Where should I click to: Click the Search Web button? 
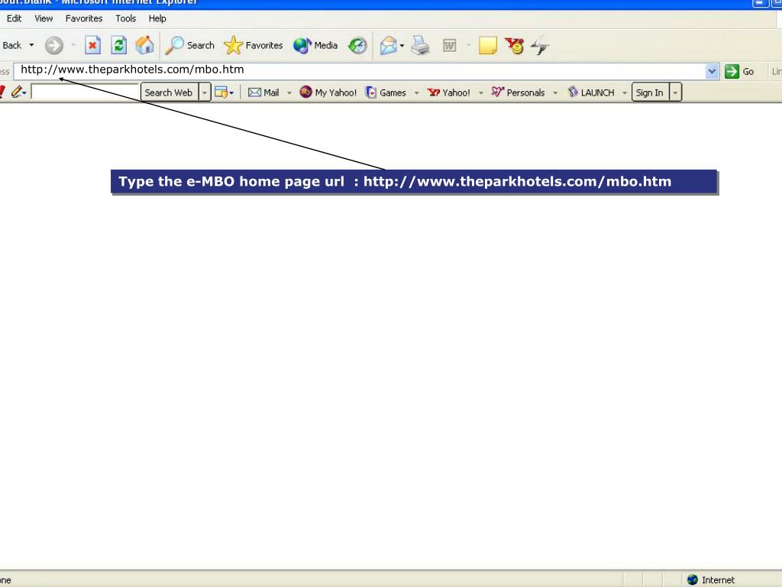[x=169, y=92]
